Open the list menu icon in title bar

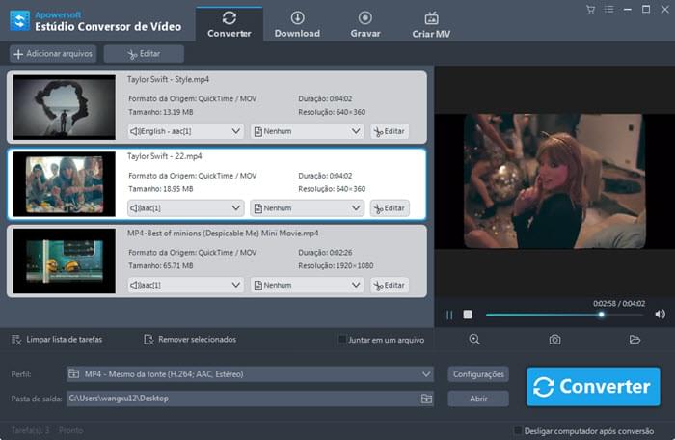coord(608,10)
